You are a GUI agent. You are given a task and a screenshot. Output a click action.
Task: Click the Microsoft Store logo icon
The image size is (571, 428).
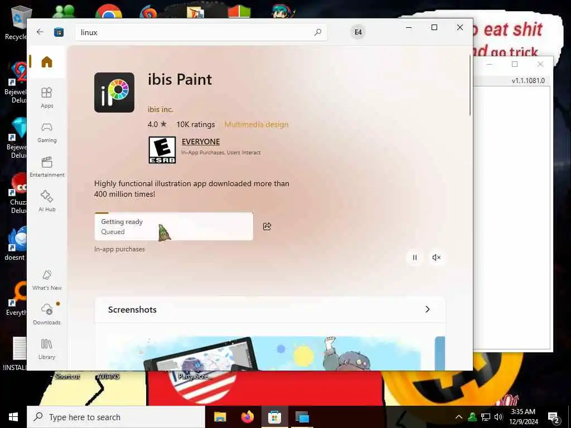[x=59, y=32]
